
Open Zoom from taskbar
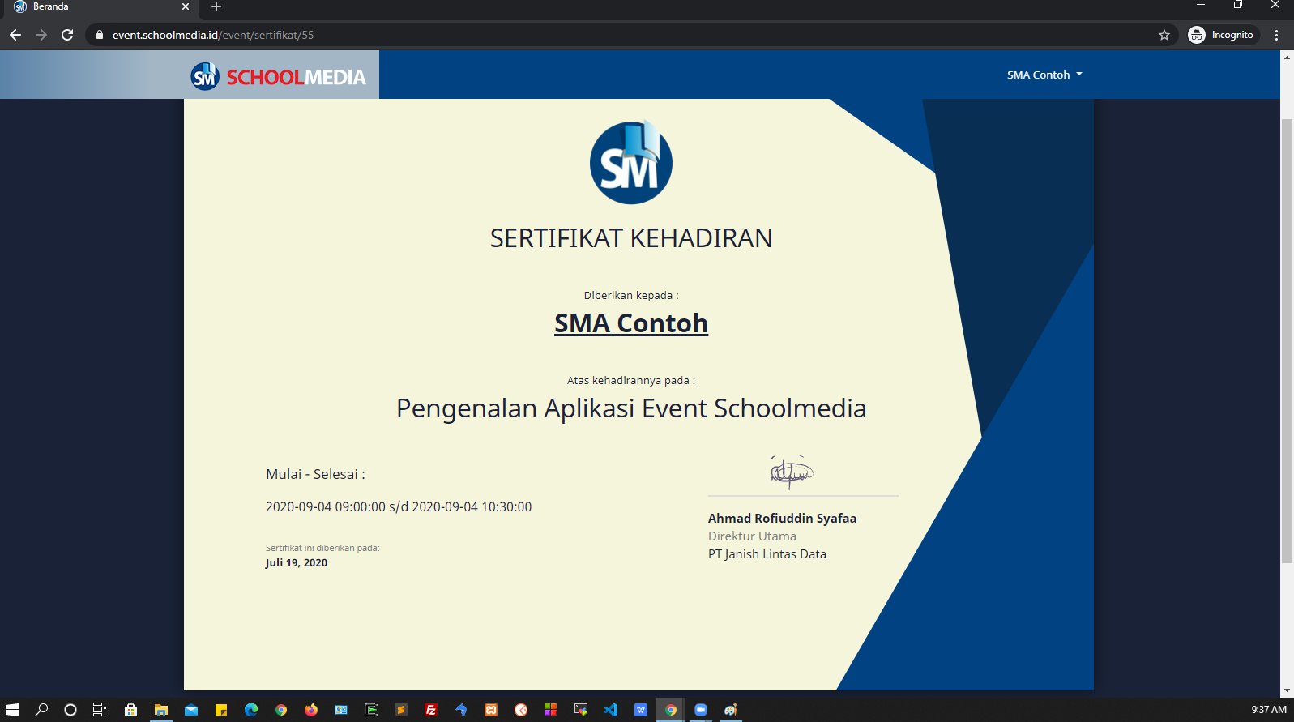coord(701,710)
